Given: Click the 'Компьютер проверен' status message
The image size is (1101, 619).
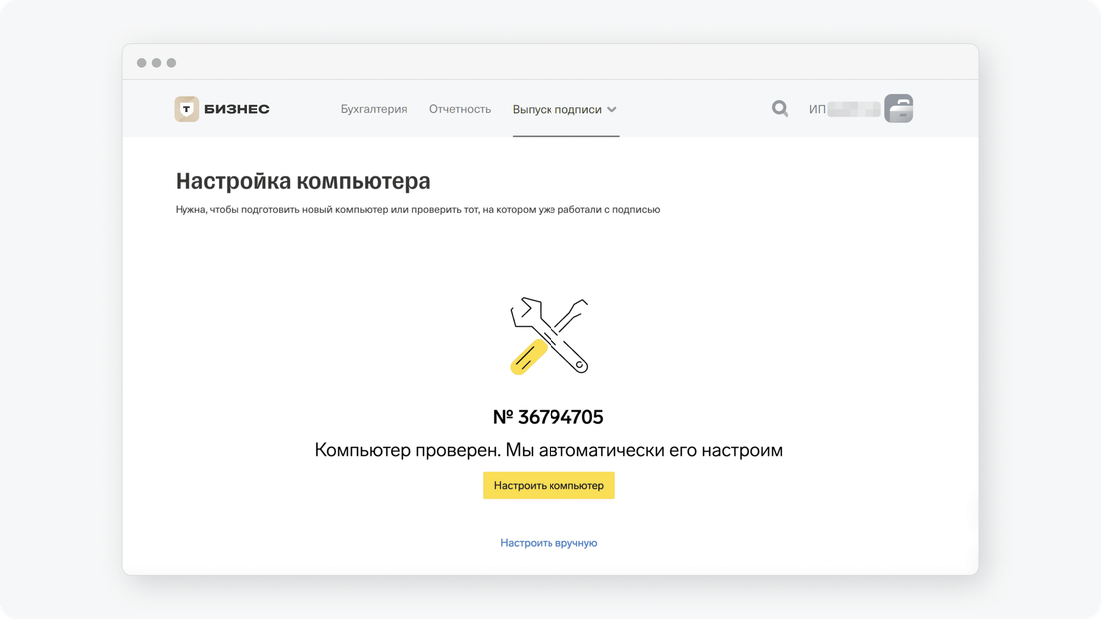Looking at the screenshot, I should (549, 450).
